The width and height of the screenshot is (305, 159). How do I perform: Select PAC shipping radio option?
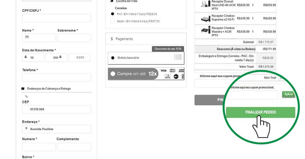pyautogui.click(x=113, y=14)
